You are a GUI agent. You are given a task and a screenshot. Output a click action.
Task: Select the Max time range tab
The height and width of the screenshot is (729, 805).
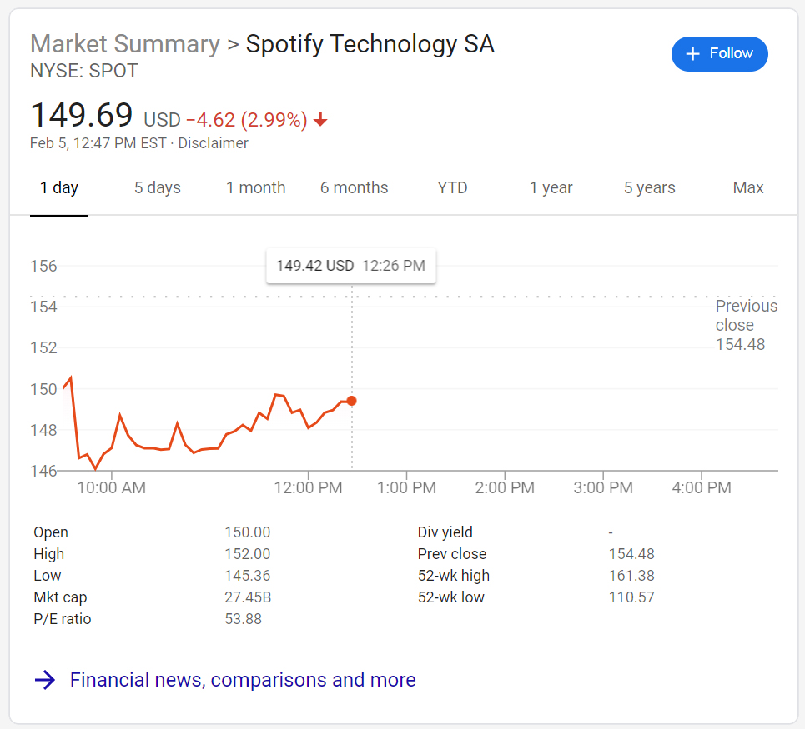(748, 188)
